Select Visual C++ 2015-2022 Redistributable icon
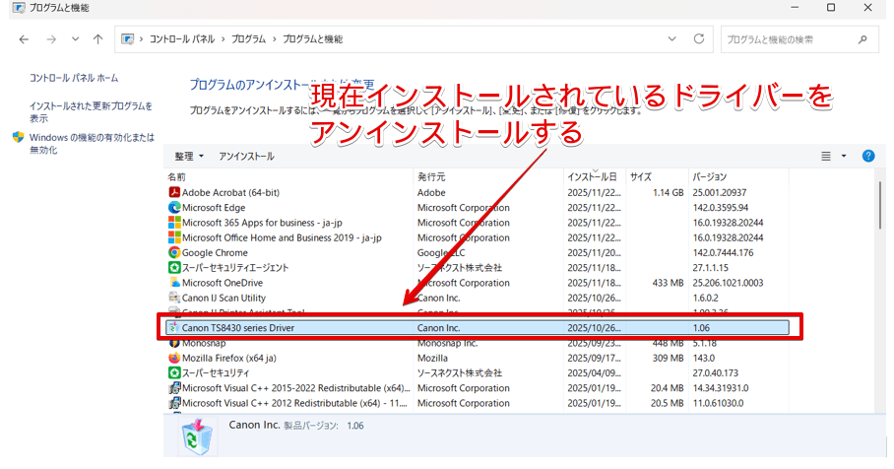894x469 pixels. (x=174, y=388)
